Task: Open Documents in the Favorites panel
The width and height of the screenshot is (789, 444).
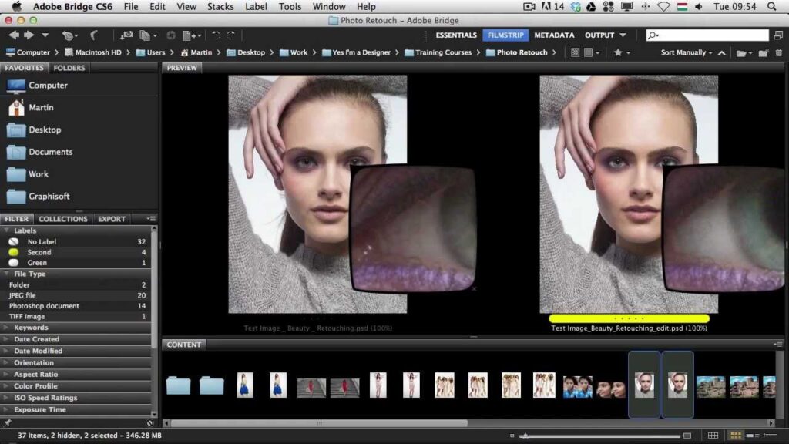Action: tap(50, 152)
